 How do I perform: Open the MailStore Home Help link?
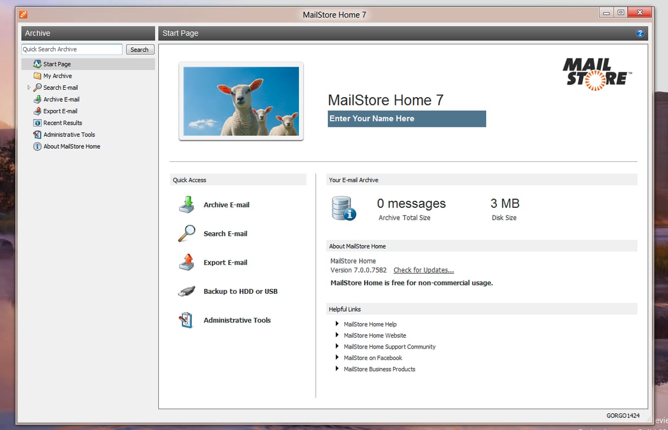click(x=370, y=324)
